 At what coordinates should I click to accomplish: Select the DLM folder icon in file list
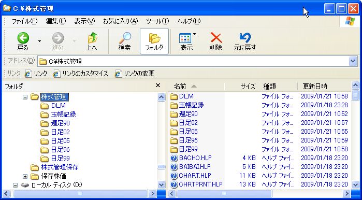[174, 96]
